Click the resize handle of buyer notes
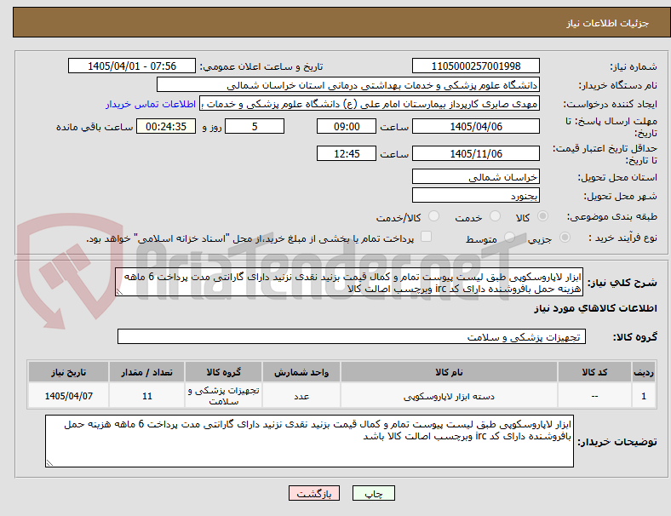Viewport: 671px width, 516px height. [49, 463]
